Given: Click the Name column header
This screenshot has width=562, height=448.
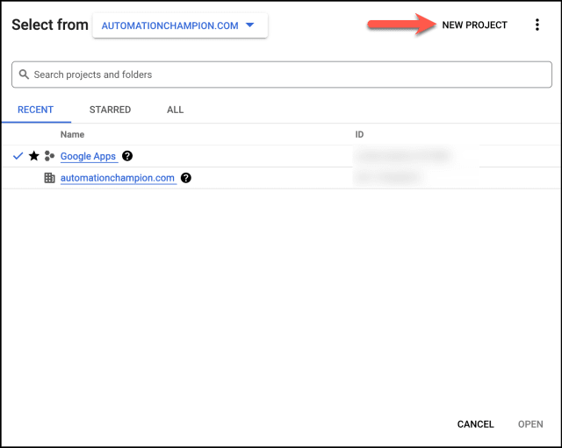Looking at the screenshot, I should (x=72, y=134).
